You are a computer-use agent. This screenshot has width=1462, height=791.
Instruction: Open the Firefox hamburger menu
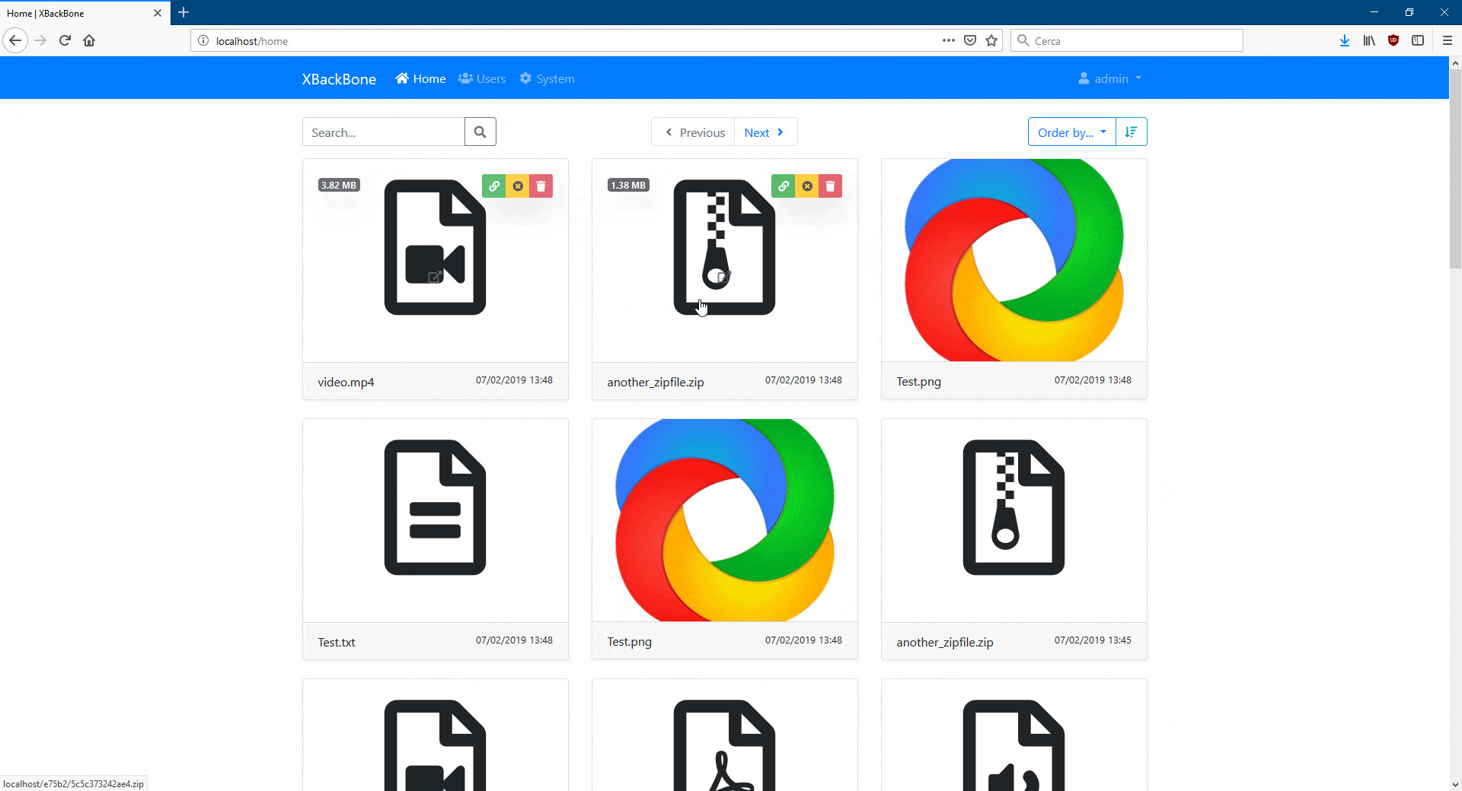[x=1448, y=40]
